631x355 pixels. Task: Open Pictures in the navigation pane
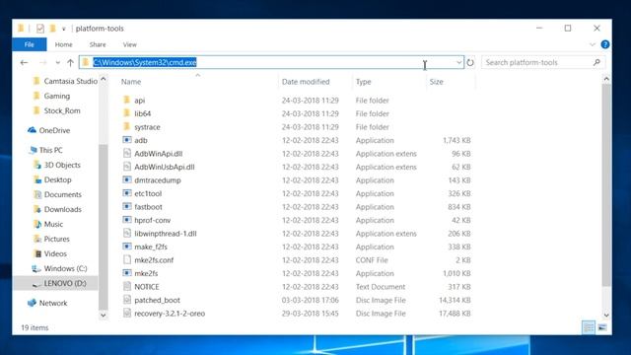click(x=56, y=239)
